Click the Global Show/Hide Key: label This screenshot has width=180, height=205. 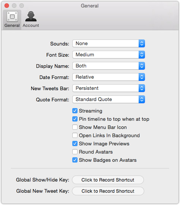(x=42, y=180)
